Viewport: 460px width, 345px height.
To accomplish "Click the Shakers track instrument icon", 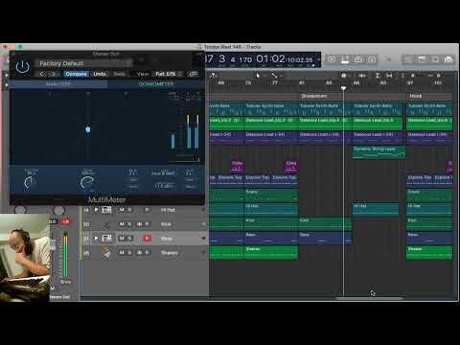I will [x=106, y=253].
